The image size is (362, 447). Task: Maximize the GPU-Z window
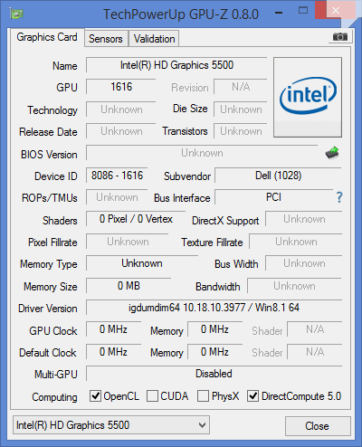pyautogui.click(x=303, y=11)
